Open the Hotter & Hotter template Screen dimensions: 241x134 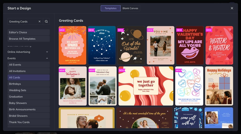click(219, 45)
